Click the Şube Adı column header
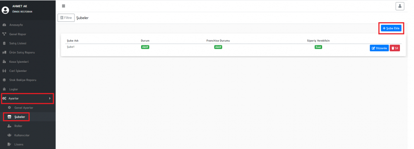 click(72, 40)
